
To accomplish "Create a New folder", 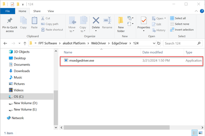I will pyautogui.click(x=121, y=24).
